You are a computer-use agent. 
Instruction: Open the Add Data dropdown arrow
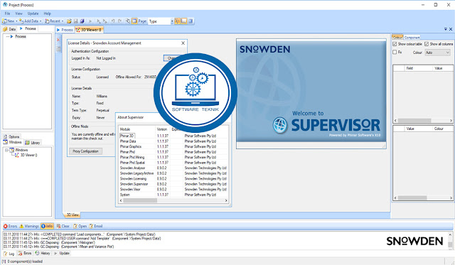[41, 21]
